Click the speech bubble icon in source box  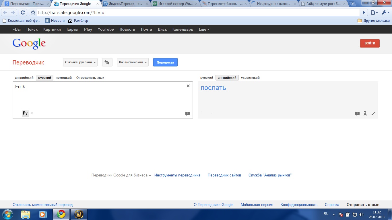click(187, 114)
